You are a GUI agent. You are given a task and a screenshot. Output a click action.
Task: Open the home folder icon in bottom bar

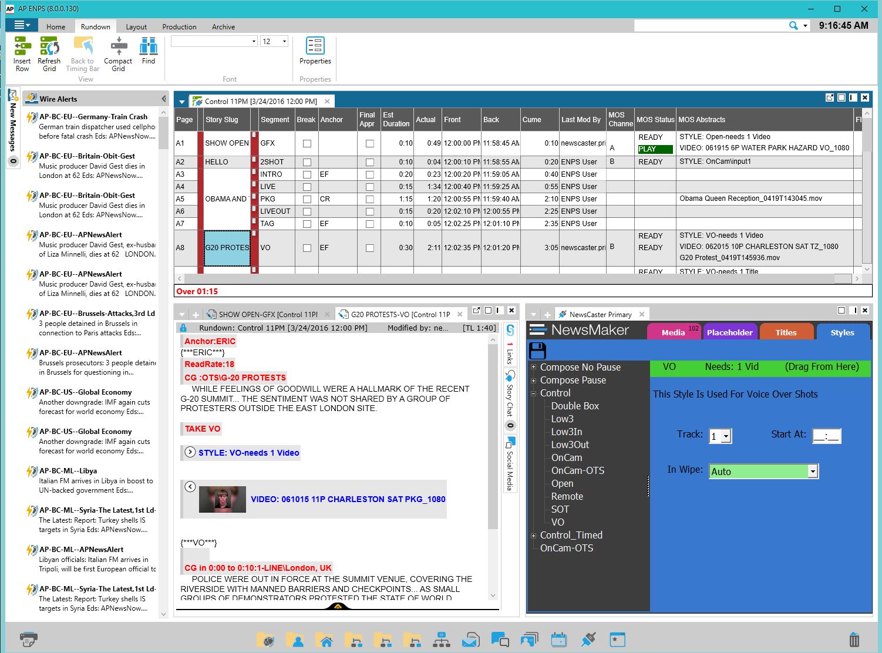click(324, 639)
